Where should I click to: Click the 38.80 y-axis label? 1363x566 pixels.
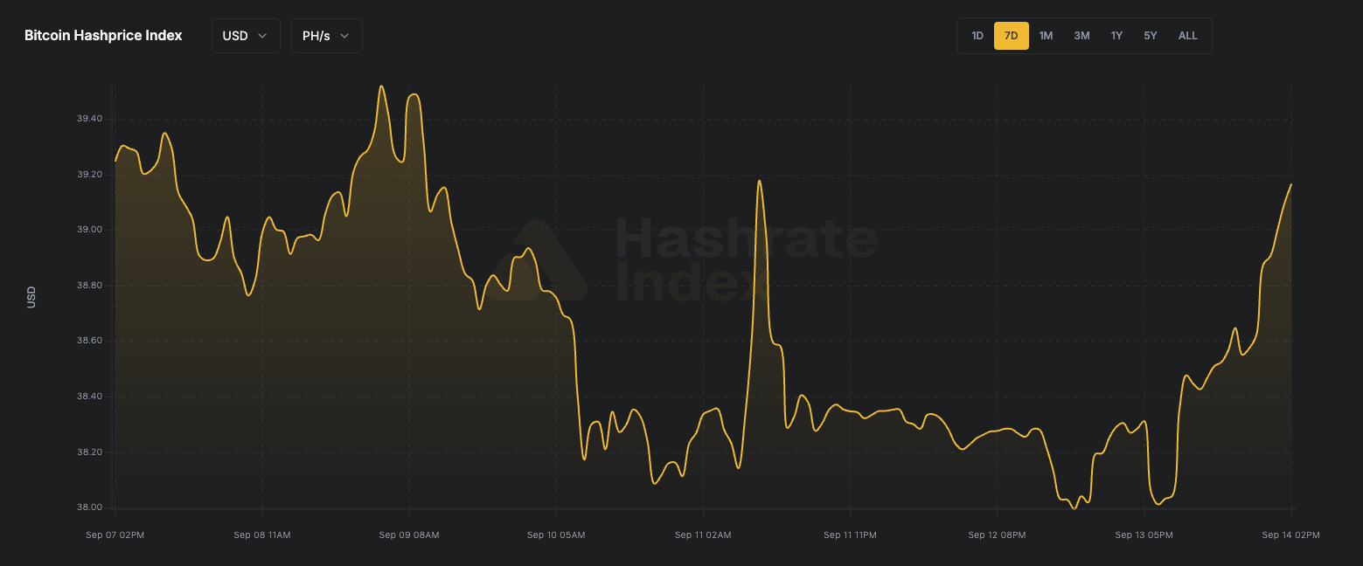pos(90,286)
